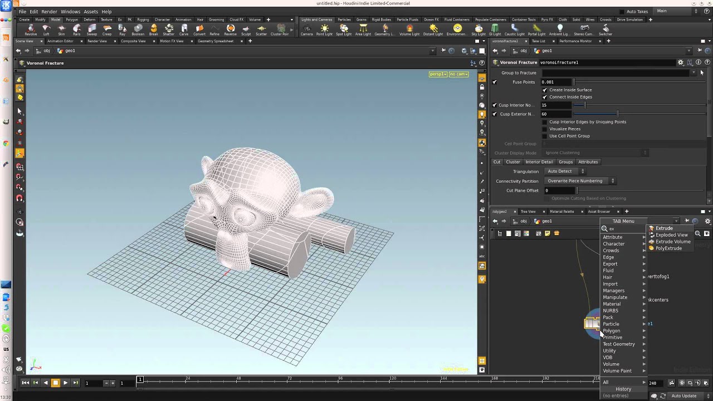Screen dimensions: 713x401
Task: Choose Exploded View from search results
Action: click(x=671, y=235)
